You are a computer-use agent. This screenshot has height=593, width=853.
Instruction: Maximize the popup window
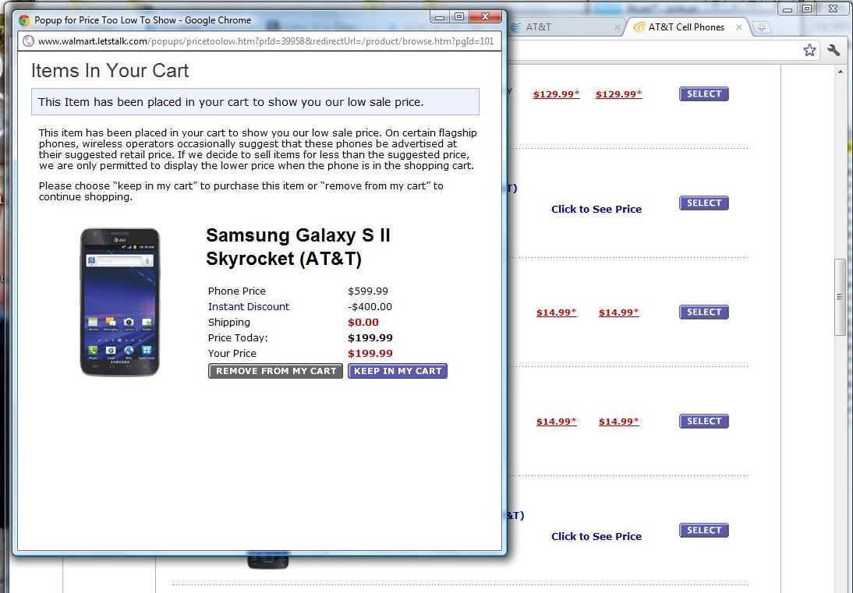(459, 17)
